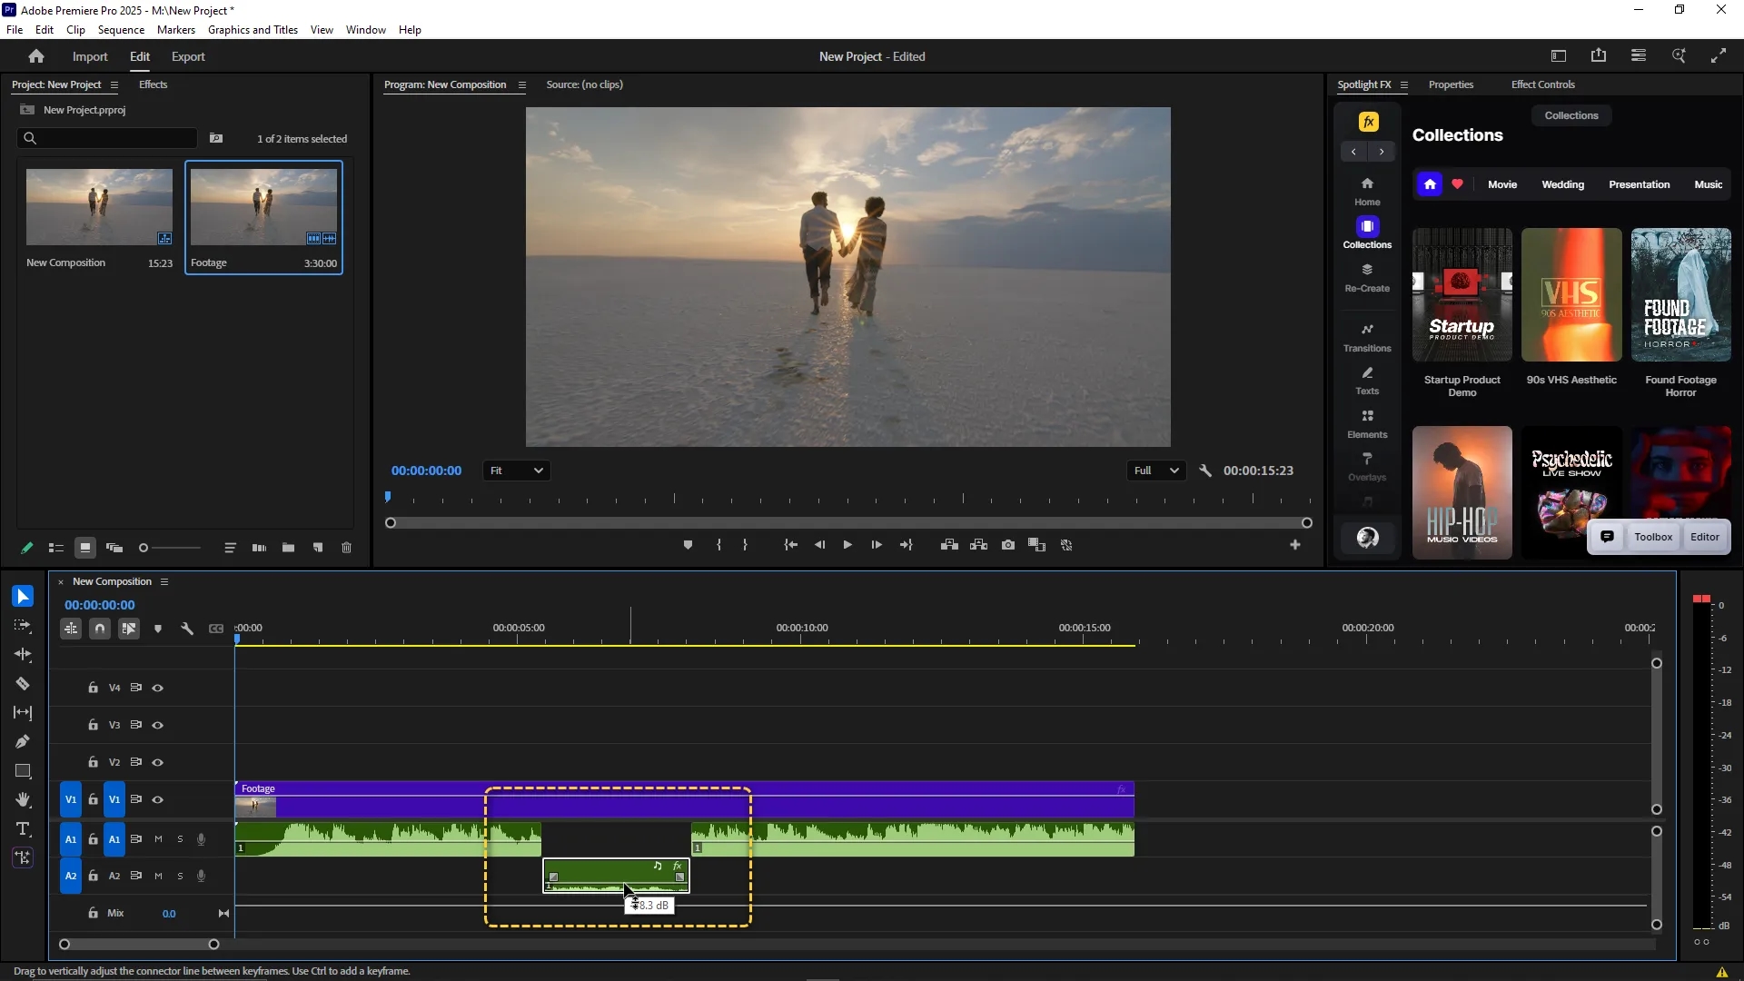Click the Editor button
This screenshot has height=981, width=1744.
(1705, 537)
